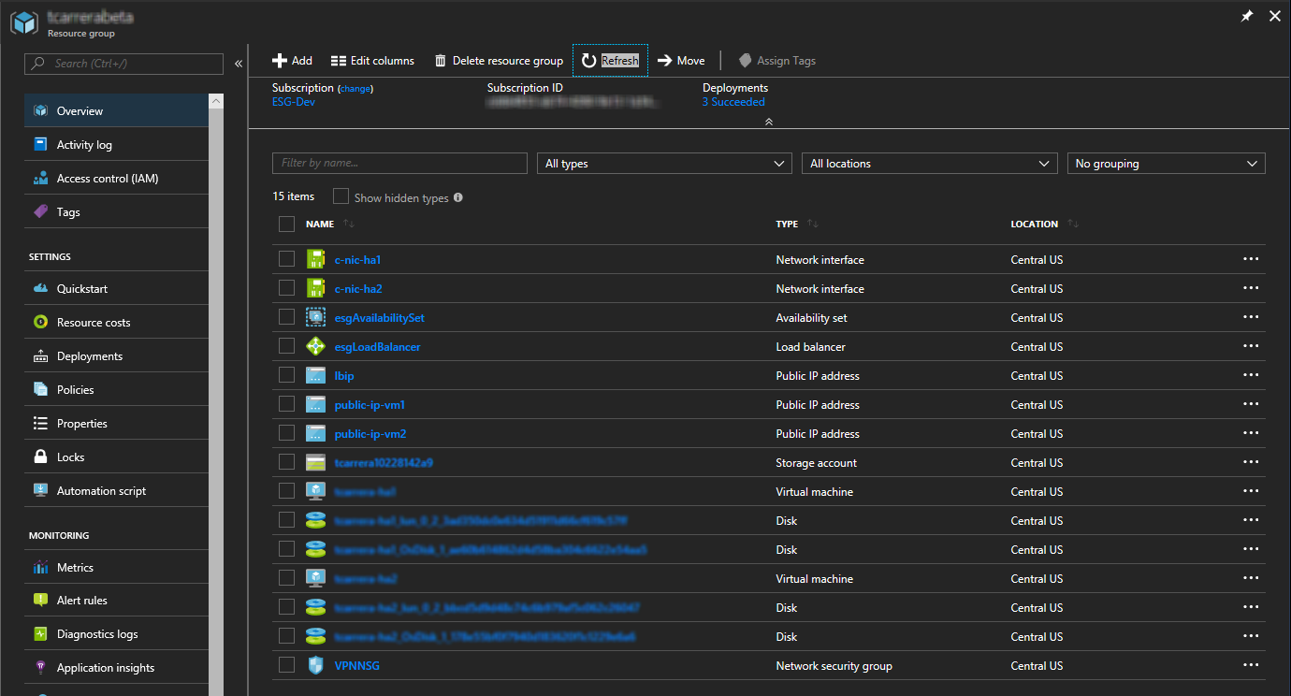Screen dimensions: 1291x696
Task: Check the c-nic-ha2 row checkbox
Action: [x=286, y=288]
